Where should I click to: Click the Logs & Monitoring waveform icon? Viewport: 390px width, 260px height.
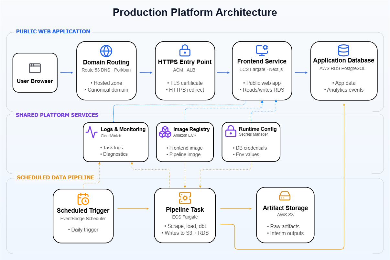pyautogui.click(x=92, y=132)
